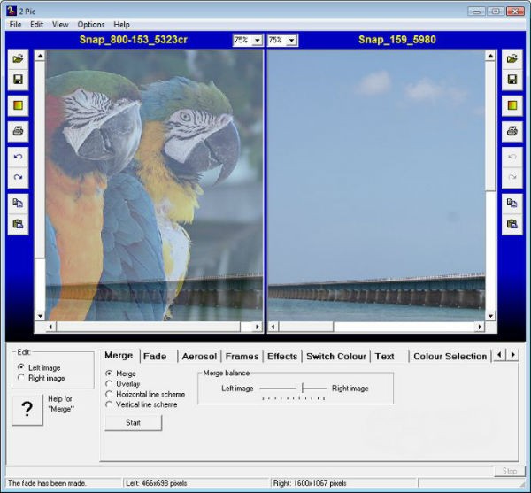Image resolution: width=531 pixels, height=493 pixels.
Task: Open a file for the right image
Action: (x=512, y=58)
